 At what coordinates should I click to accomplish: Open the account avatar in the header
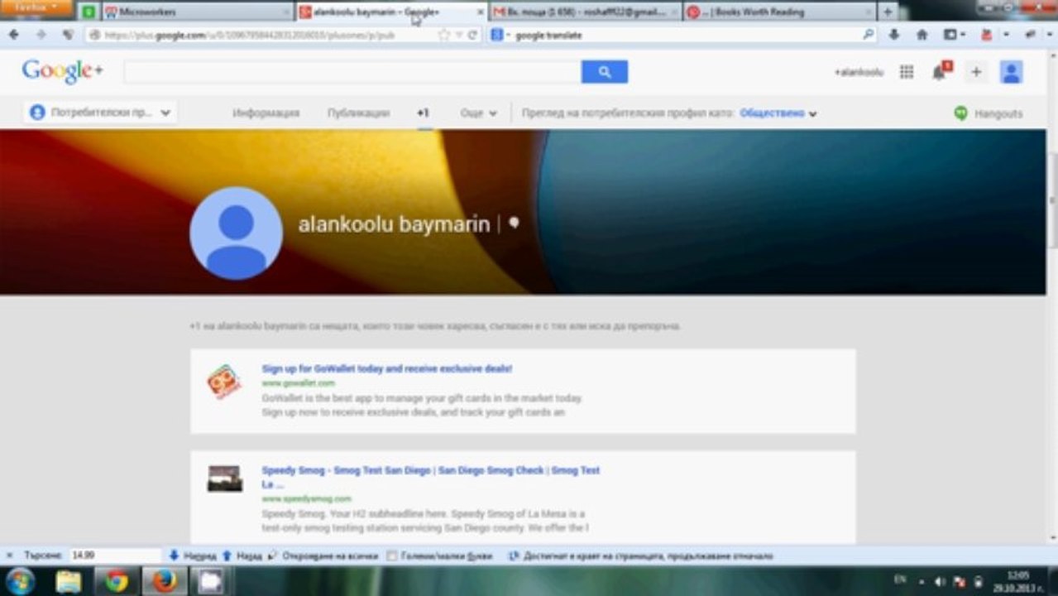[1011, 72]
